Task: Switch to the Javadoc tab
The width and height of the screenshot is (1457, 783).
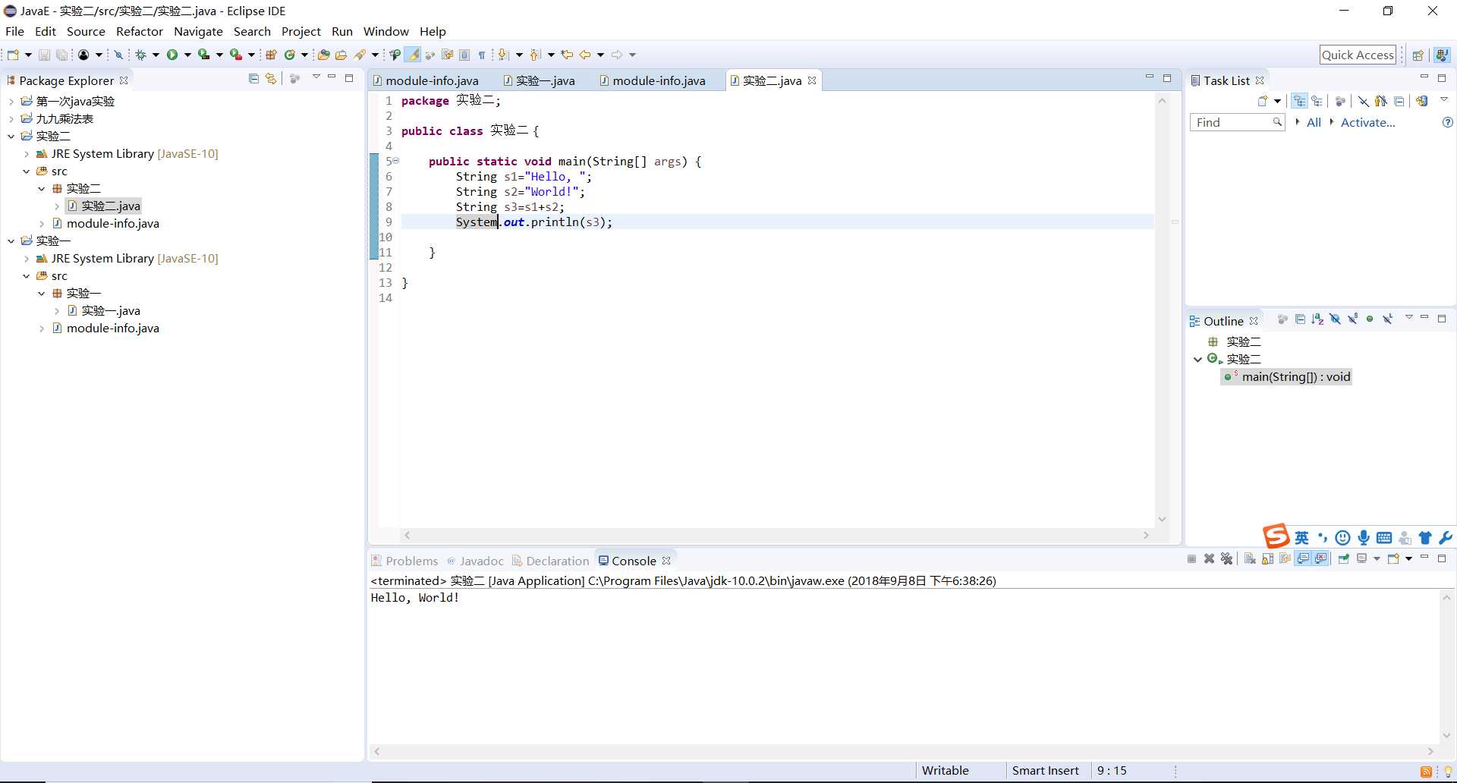Action: pyautogui.click(x=474, y=561)
